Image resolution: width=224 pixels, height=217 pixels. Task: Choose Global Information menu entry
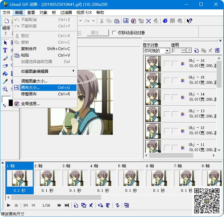pos(45,104)
